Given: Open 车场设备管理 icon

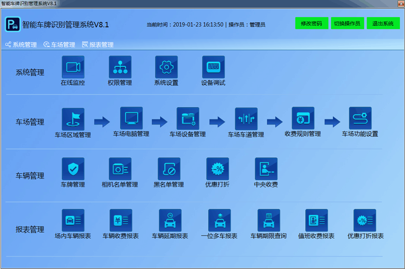Looking at the screenshot, I should point(188,119).
